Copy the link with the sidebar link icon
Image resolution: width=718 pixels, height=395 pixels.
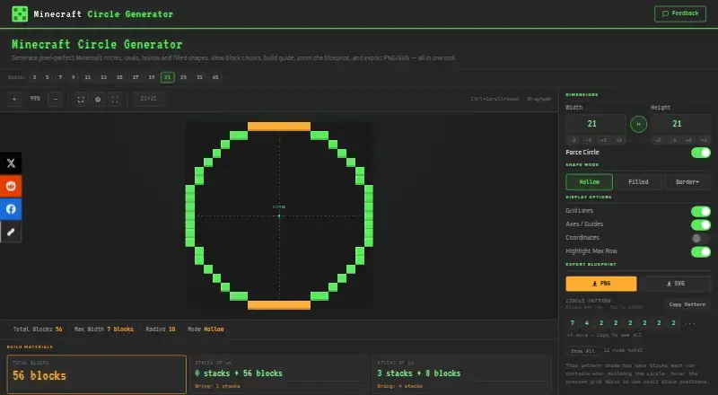click(x=11, y=232)
